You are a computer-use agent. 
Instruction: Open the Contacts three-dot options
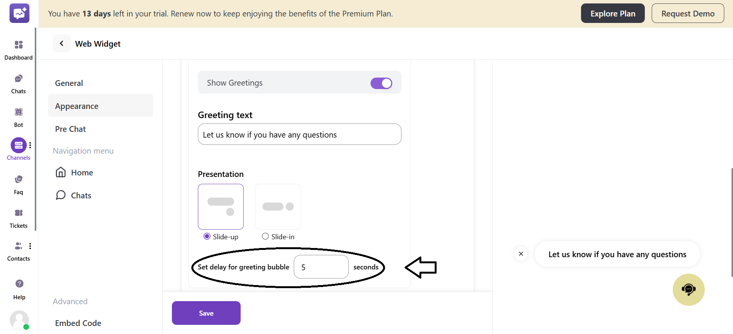coord(30,246)
